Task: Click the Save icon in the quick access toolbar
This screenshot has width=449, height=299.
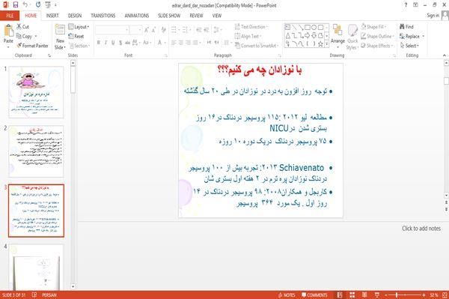Action: [16, 4]
